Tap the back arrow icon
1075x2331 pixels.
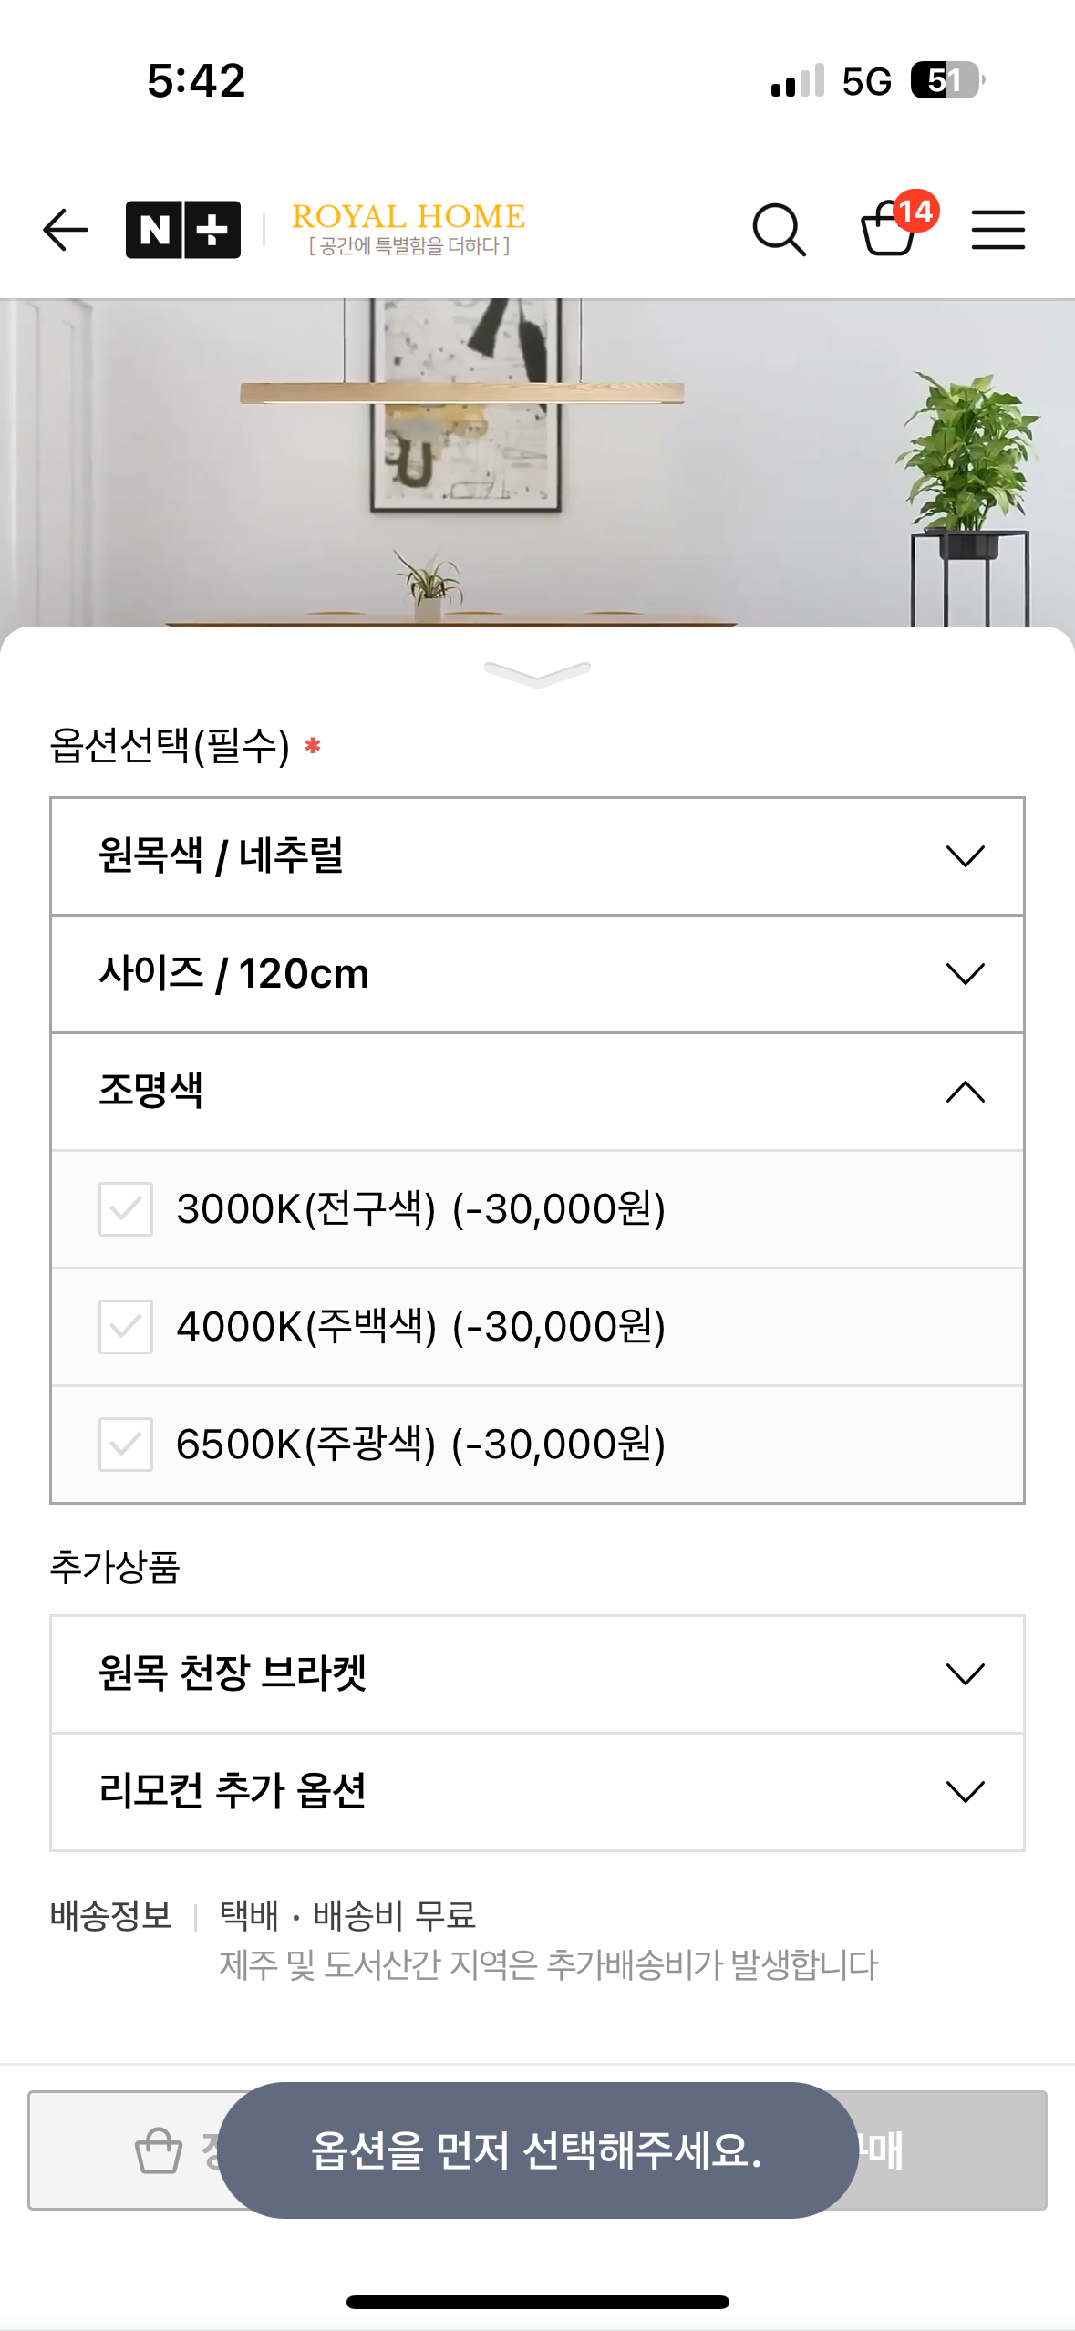coord(66,229)
